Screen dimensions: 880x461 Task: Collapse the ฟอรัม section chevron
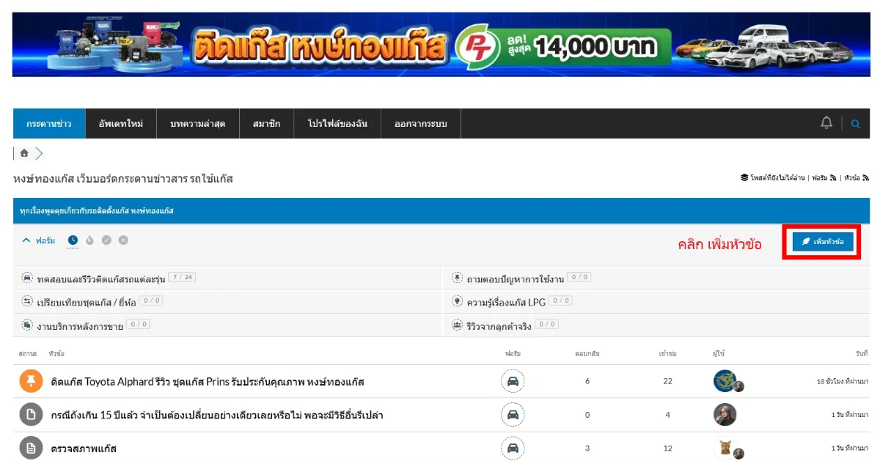click(26, 240)
